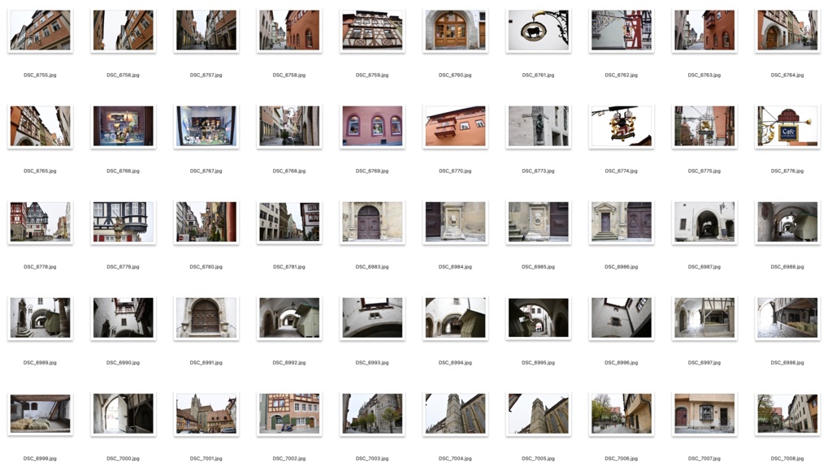This screenshot has height=466, width=832.
Task: Click the label DSC_6764.jpg
Action: (787, 76)
